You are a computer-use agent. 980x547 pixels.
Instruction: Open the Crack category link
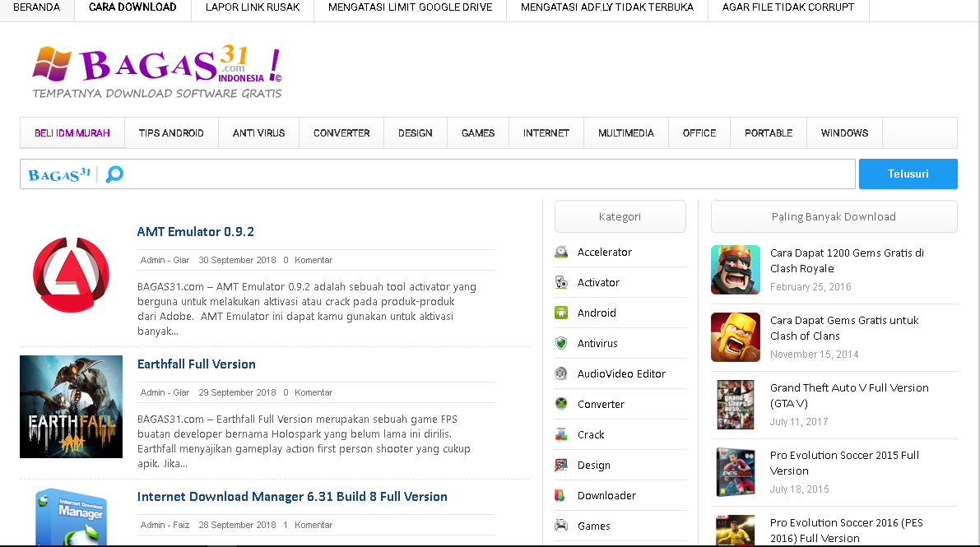coord(591,434)
